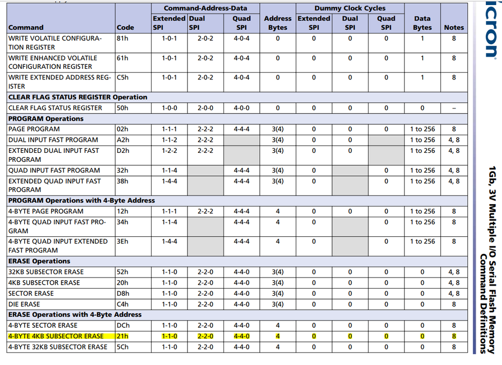
Task: Click the Command-Address-Data group header
Action: pyautogui.click(x=205, y=9)
